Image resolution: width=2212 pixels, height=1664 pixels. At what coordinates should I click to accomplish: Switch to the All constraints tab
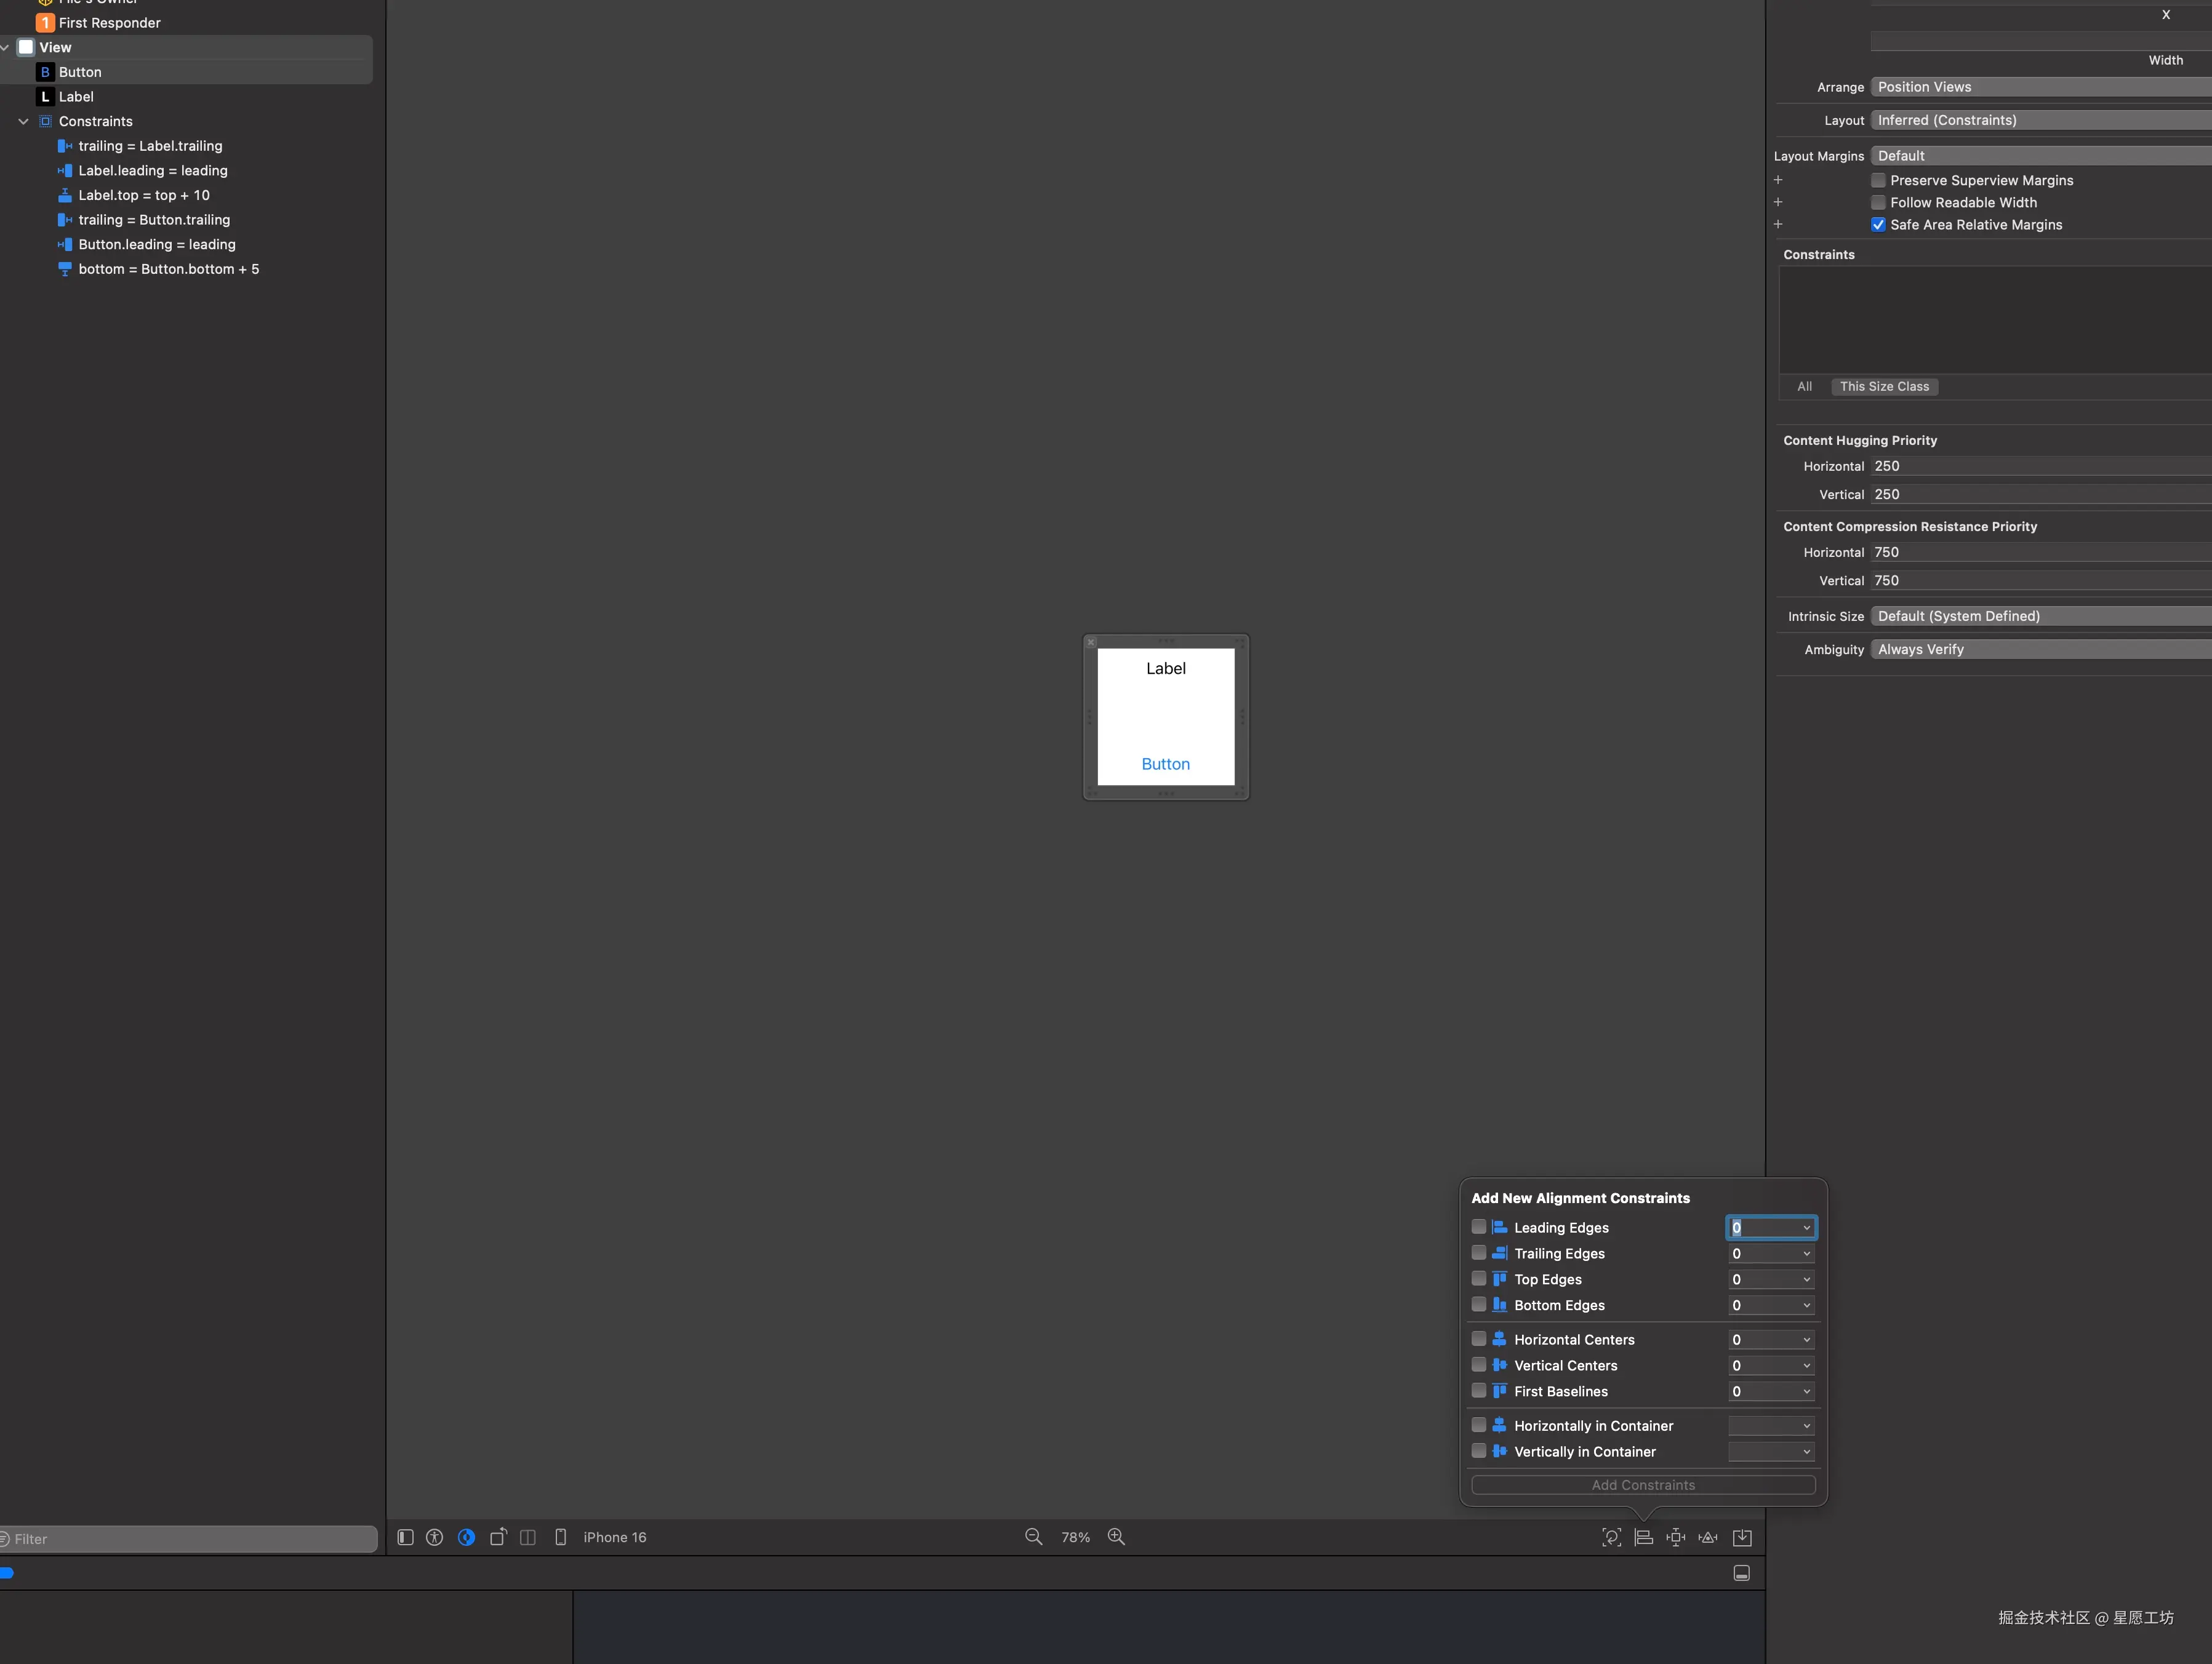1804,387
